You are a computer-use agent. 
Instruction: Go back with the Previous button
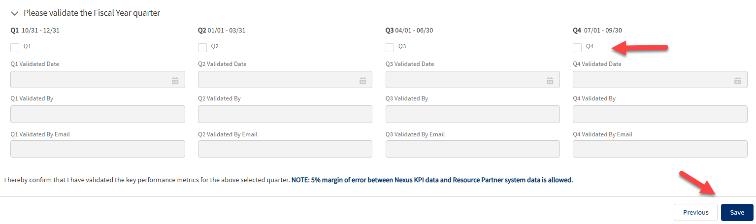[695, 212]
